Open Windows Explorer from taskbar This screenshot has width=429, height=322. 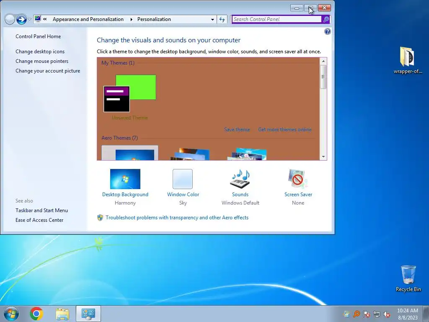[62, 314]
